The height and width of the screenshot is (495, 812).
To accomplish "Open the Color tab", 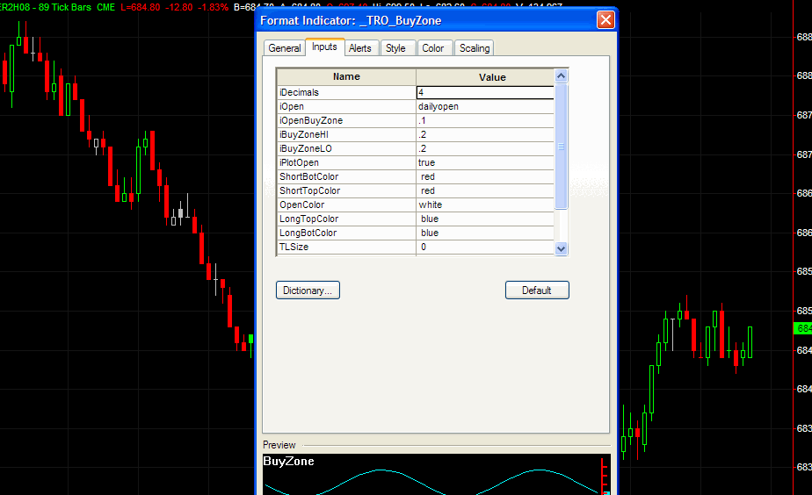I will pyautogui.click(x=433, y=48).
